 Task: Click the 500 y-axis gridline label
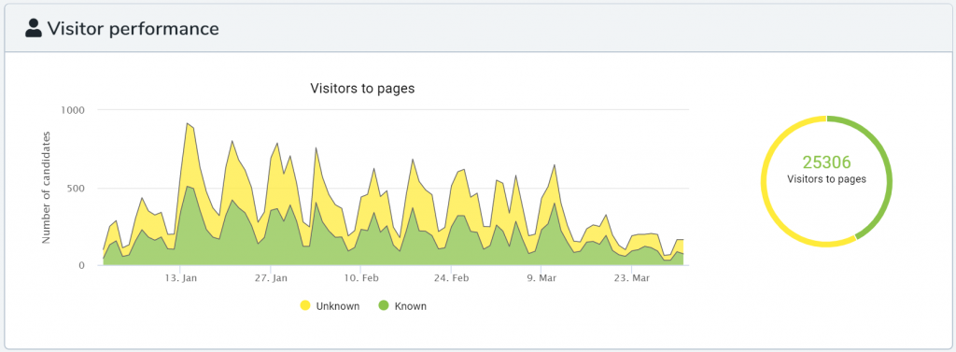[x=77, y=188]
